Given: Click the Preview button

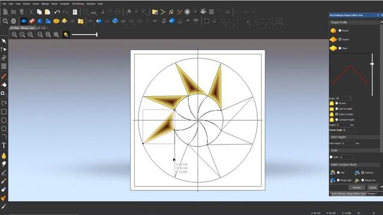Looking at the screenshot, I should point(357,188).
